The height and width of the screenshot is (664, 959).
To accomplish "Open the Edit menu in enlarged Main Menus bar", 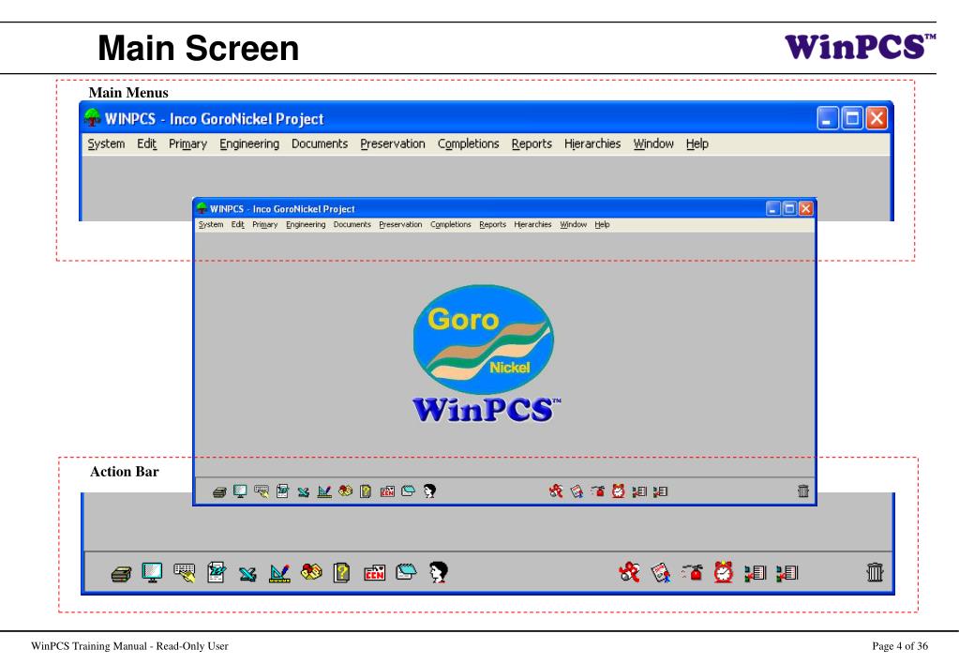I will pyautogui.click(x=147, y=143).
